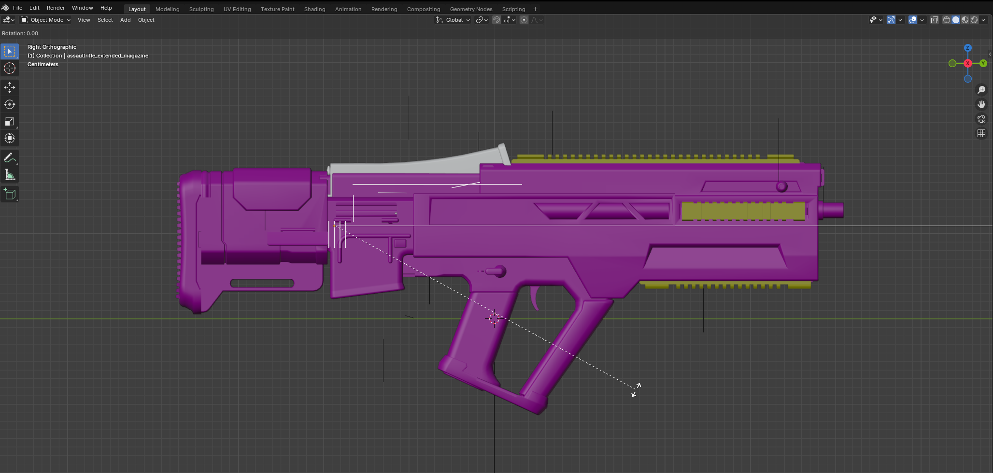Select the Cursor tool in the toolbar
The height and width of the screenshot is (473, 993).
(10, 68)
